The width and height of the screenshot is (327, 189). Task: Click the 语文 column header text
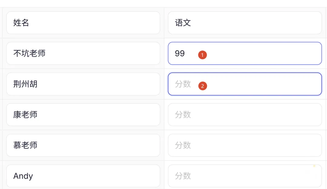pyautogui.click(x=183, y=23)
